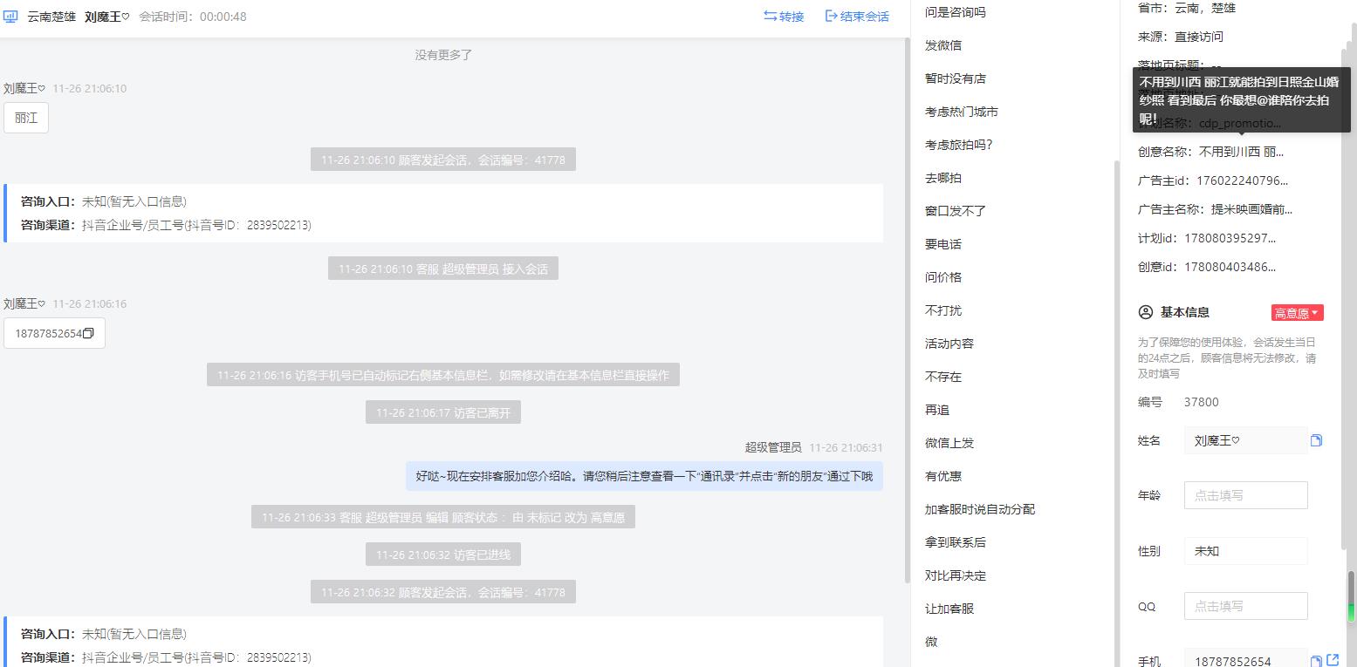Open the 性别 未知 selector
This screenshot has height=667, width=1357.
[1245, 551]
